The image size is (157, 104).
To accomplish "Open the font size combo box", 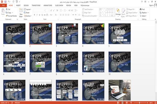I will (48, 10).
